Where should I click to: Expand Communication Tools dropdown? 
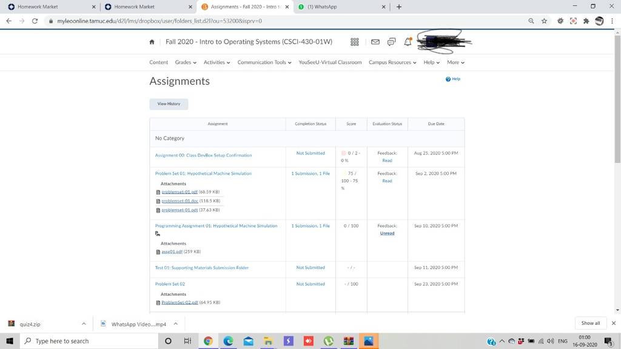tap(264, 62)
